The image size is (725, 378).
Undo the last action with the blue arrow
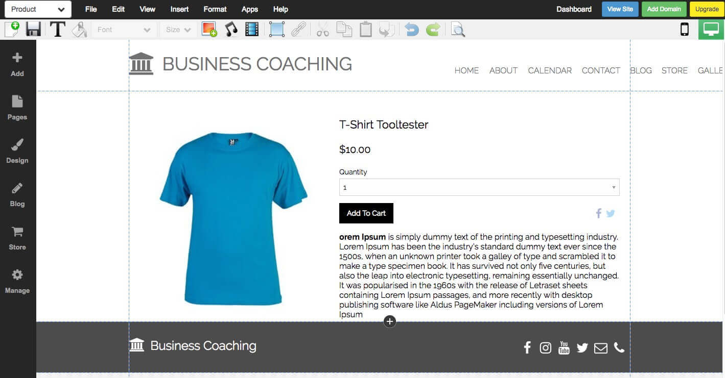tap(411, 30)
